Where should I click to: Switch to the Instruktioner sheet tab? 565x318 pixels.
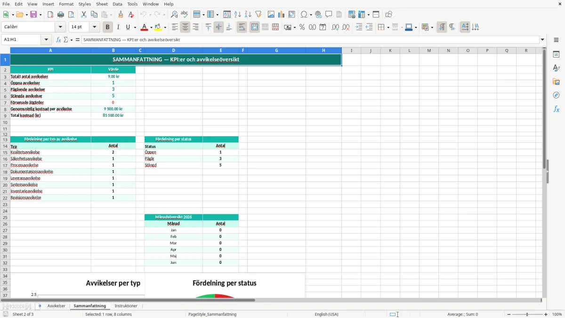tap(126, 306)
